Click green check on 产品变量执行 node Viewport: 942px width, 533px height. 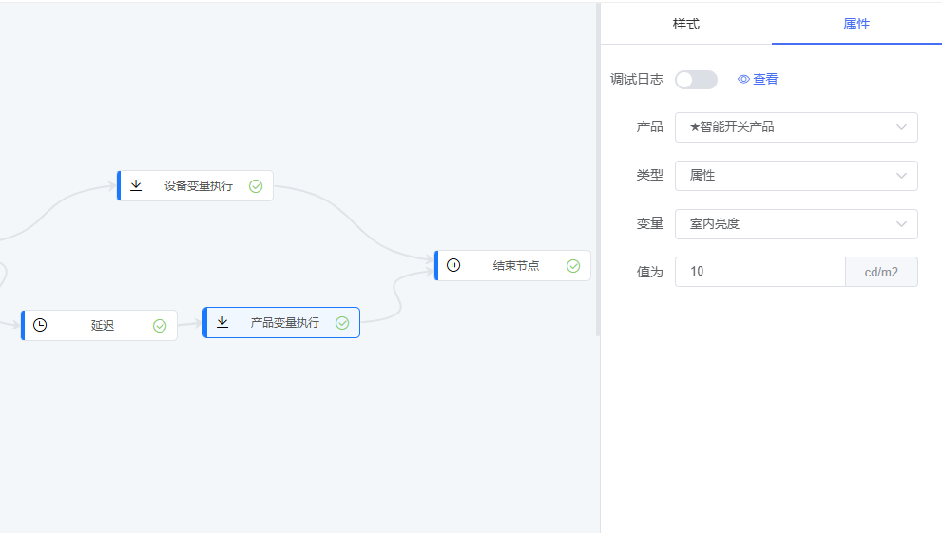coord(342,324)
